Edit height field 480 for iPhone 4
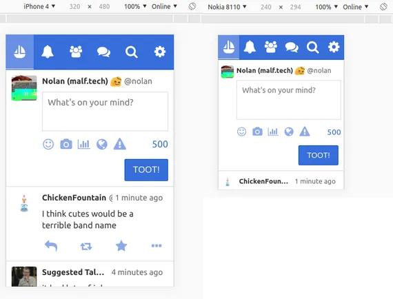393x299 pixels. (104, 6)
